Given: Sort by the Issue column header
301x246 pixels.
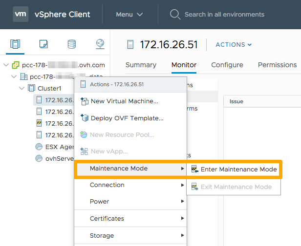Looking at the screenshot, I should tap(236, 101).
